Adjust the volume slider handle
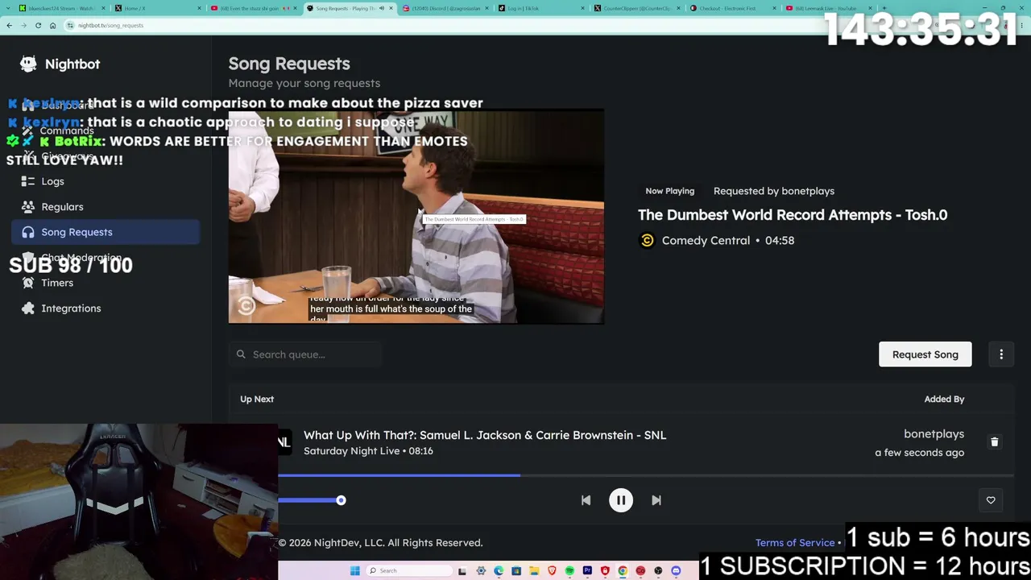Viewport: 1031px width, 580px height. [341, 500]
